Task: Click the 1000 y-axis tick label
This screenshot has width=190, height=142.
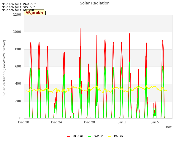Action: tap(17, 32)
